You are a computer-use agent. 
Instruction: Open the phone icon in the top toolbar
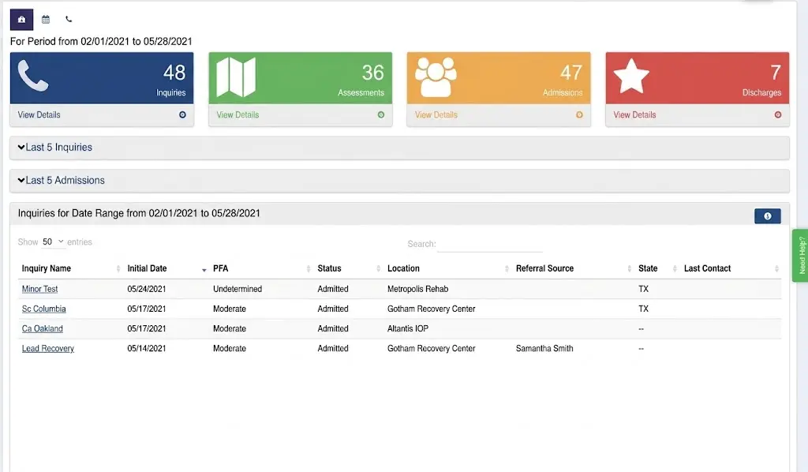[x=69, y=20]
